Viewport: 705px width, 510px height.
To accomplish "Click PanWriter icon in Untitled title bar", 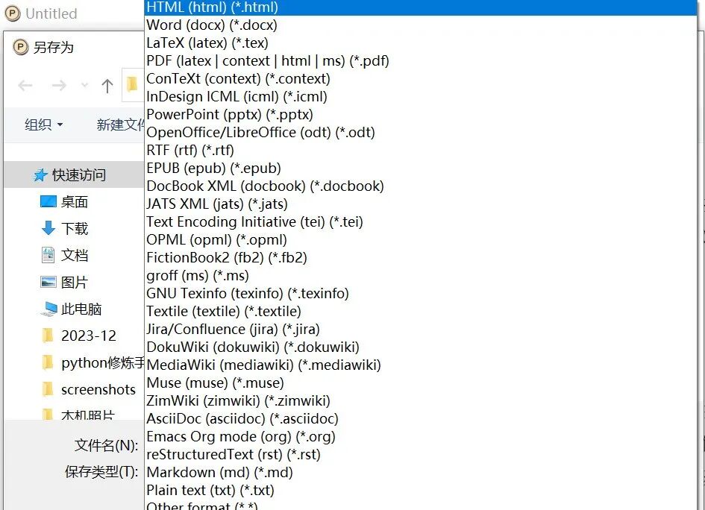I will (x=12, y=13).
